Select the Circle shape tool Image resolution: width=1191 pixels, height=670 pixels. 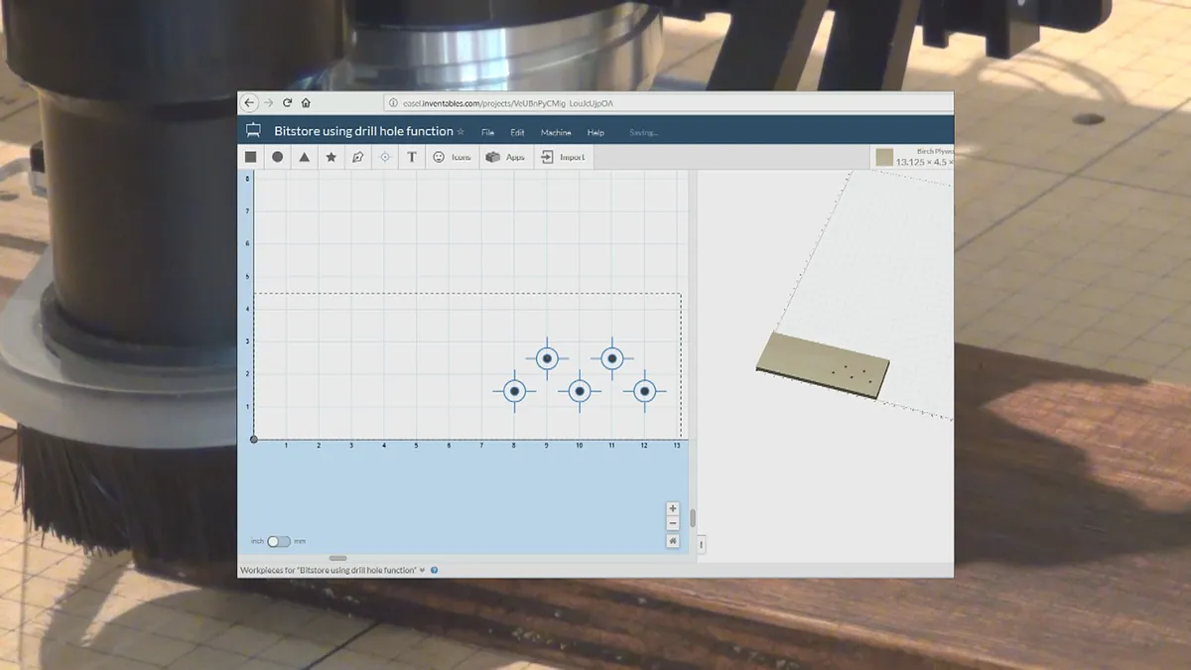point(278,157)
